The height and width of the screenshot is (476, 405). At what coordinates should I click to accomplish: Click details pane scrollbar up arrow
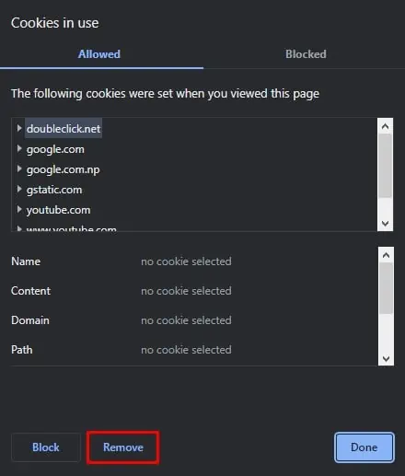pos(386,255)
